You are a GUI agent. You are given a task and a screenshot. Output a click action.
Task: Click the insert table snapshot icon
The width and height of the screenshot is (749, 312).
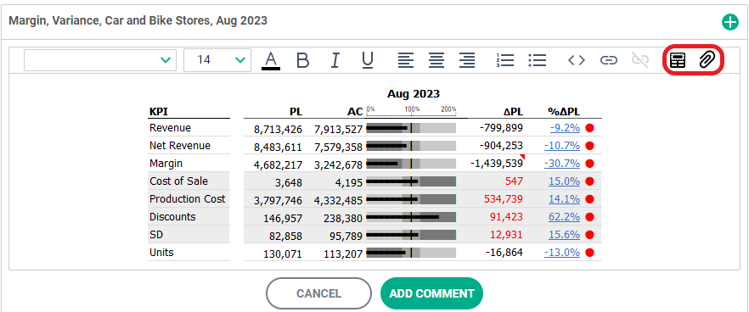[678, 60]
